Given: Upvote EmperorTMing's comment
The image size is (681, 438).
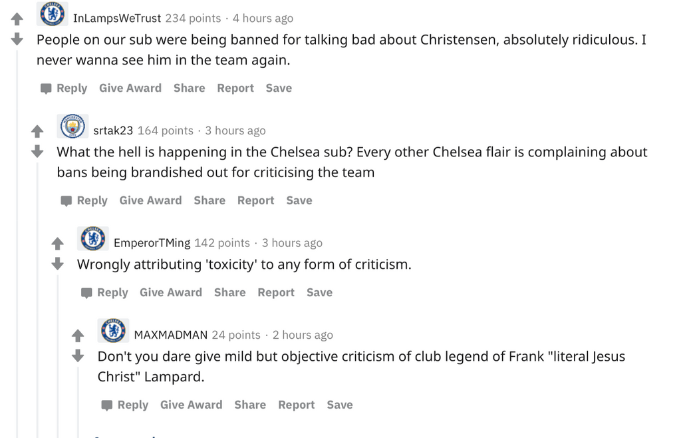Looking at the screenshot, I should click(58, 244).
